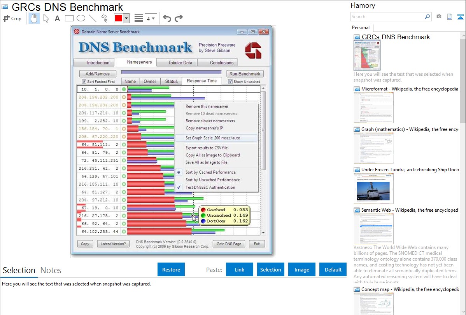This screenshot has width=466, height=315.
Task: Choose Remove this nameserver from context menu
Action: pos(207,106)
